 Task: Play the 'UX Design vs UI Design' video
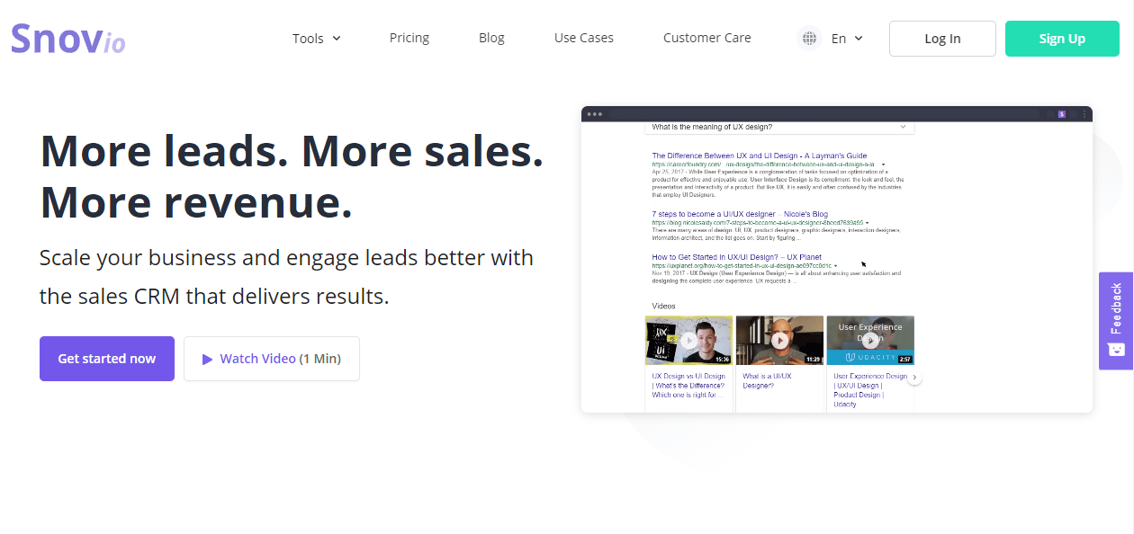(688, 340)
